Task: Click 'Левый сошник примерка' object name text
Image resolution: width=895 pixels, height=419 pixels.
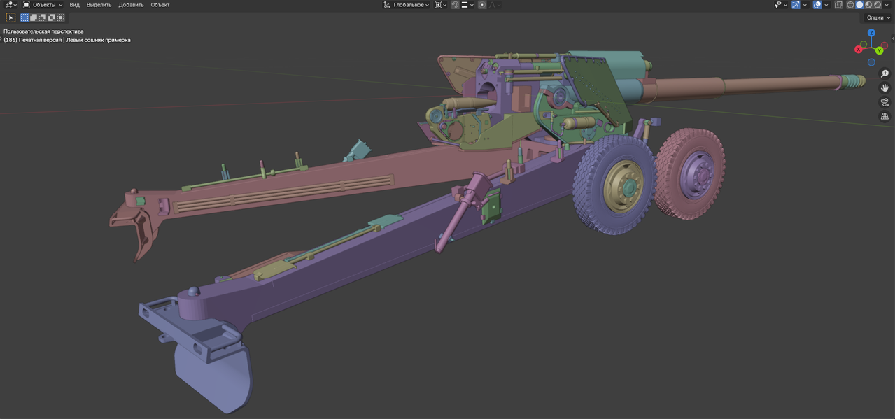Action: (99, 40)
